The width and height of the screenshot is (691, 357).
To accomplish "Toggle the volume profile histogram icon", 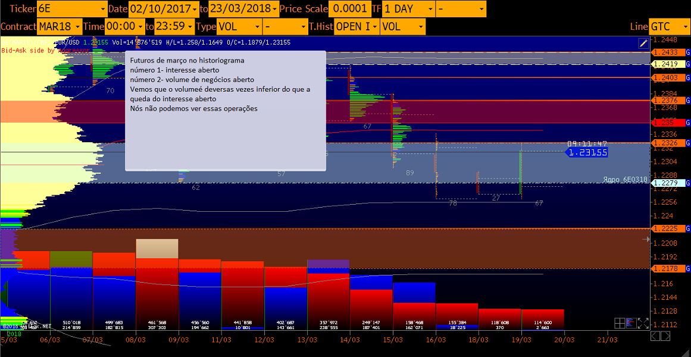I will point(631,323).
